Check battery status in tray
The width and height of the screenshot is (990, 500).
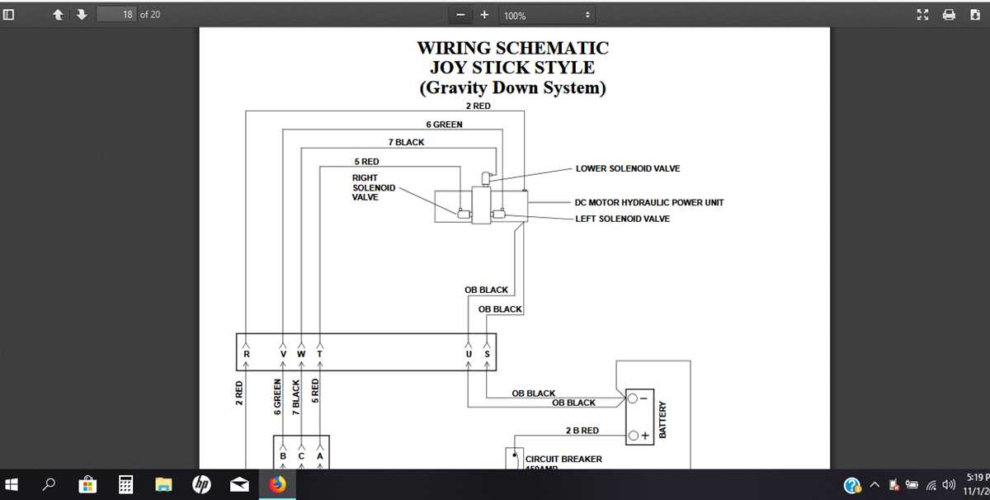point(912,485)
